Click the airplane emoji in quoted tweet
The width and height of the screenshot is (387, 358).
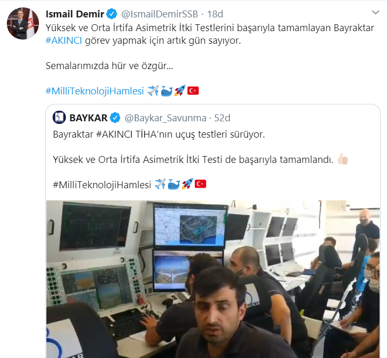(x=160, y=184)
